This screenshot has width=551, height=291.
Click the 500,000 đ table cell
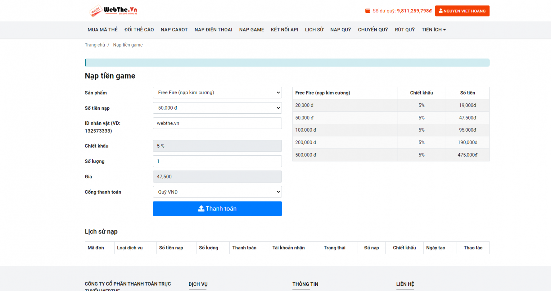tap(345, 155)
